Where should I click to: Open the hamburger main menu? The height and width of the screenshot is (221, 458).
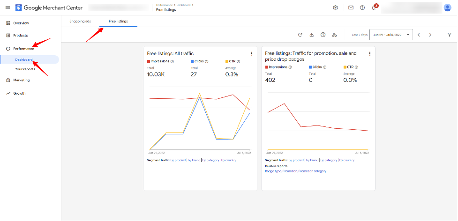point(8,7)
